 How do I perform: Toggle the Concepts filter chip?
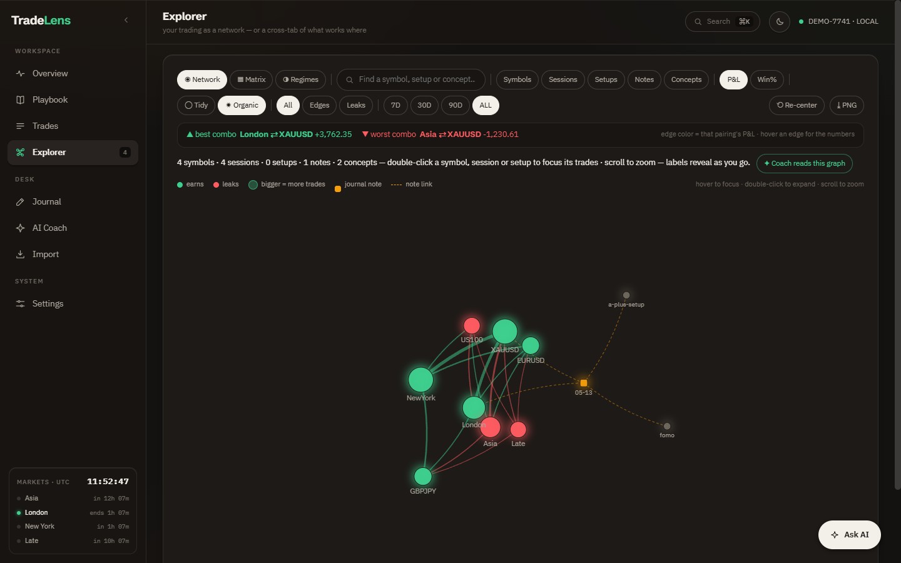coord(686,79)
